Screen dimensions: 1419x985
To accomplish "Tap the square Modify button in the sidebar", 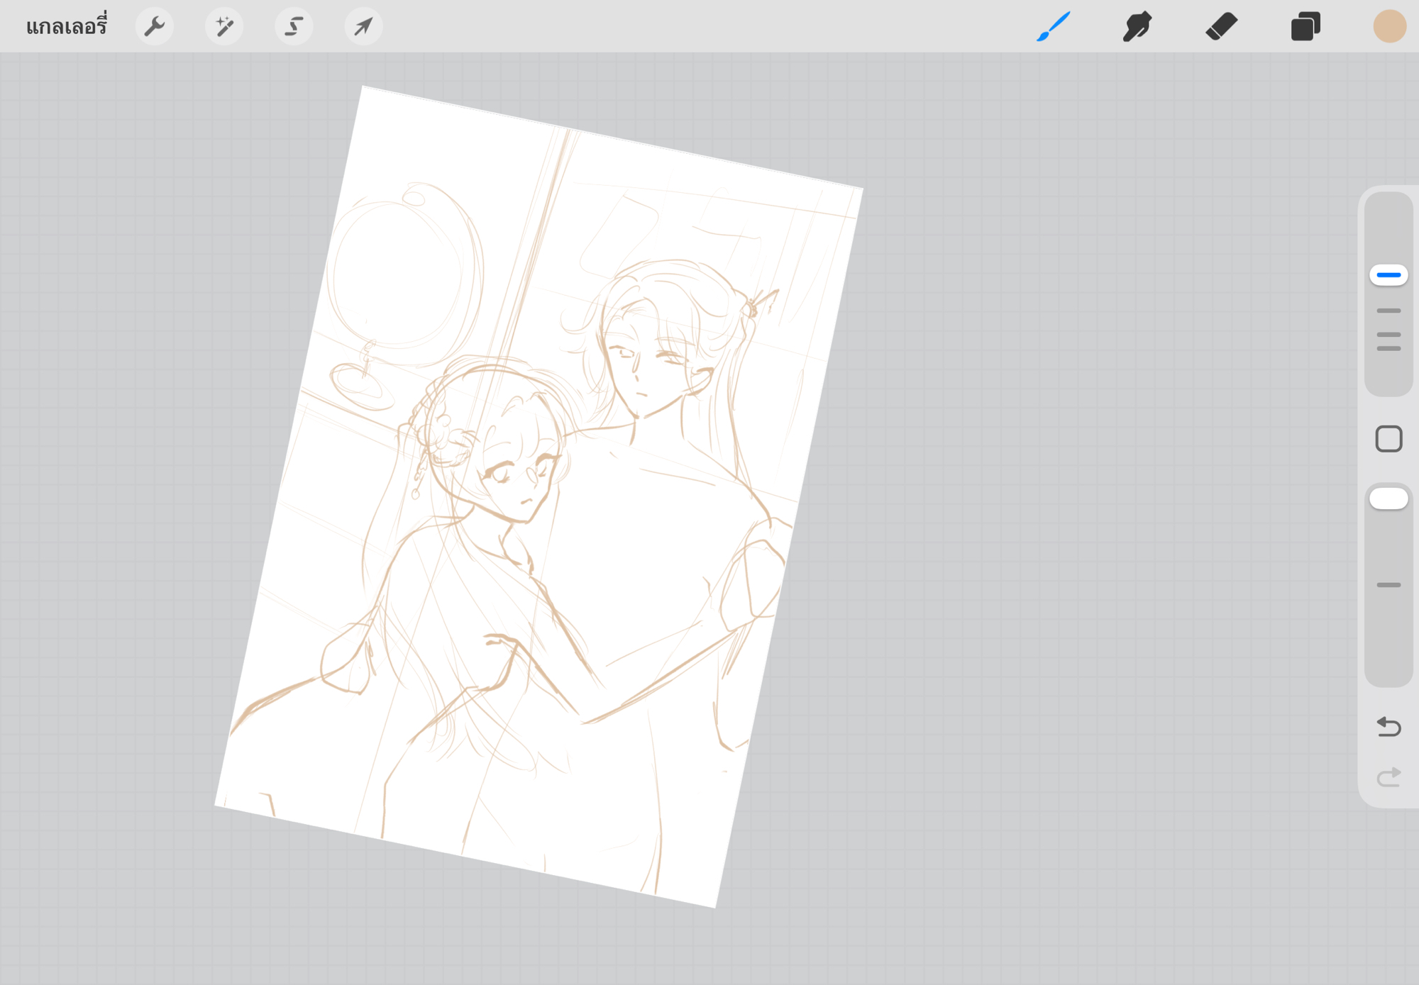I will [x=1388, y=439].
